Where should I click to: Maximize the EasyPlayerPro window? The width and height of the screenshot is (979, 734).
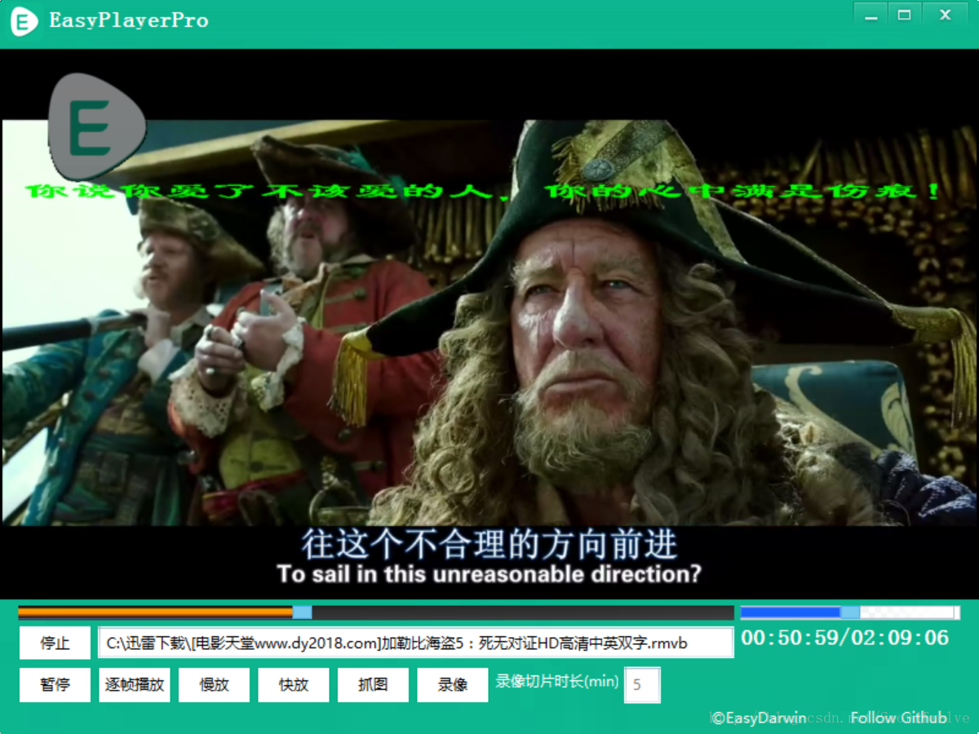point(905,15)
